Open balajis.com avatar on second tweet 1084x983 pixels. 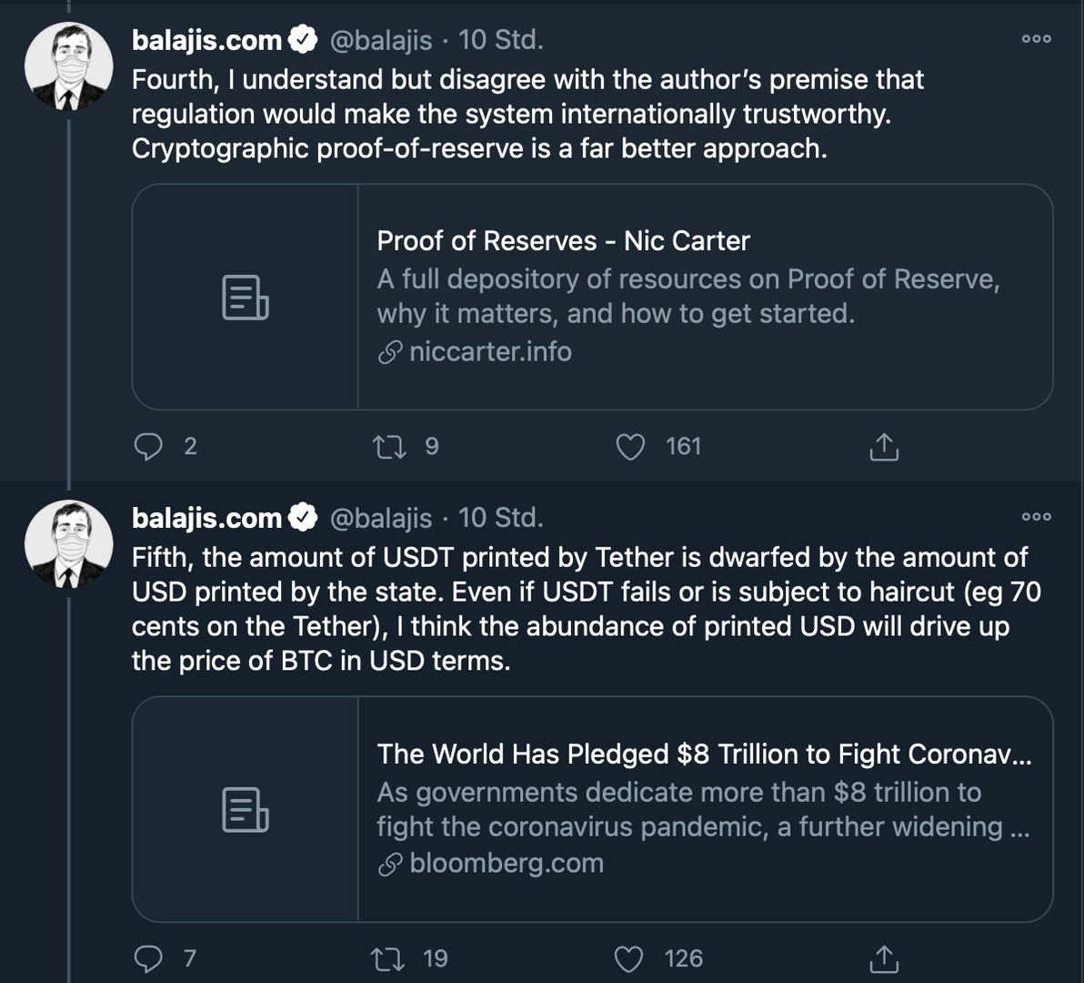[68, 544]
